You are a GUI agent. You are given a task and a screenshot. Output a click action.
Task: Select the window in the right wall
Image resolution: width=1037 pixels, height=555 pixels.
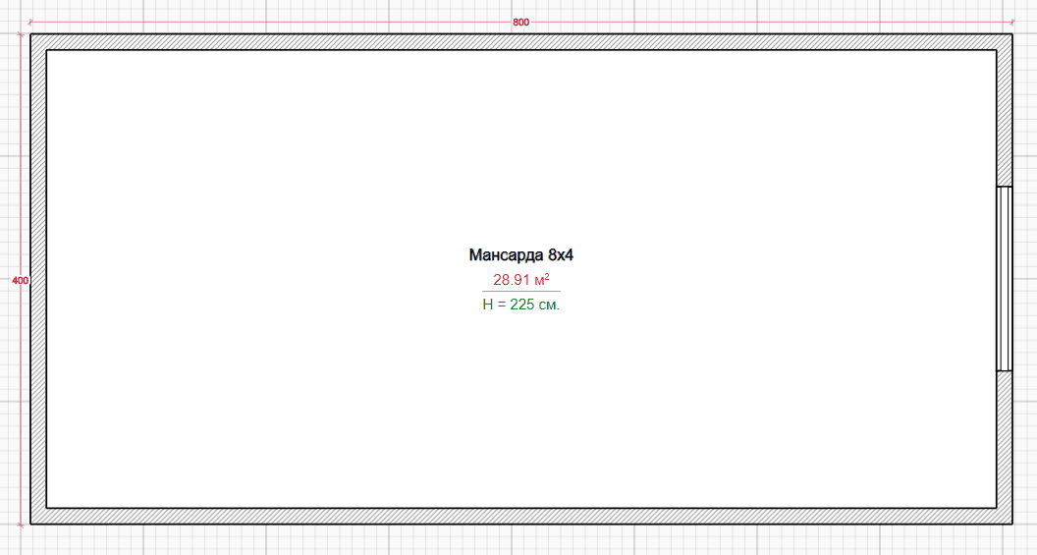(x=1005, y=279)
